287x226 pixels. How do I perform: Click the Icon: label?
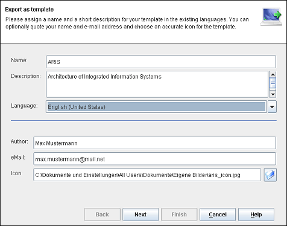(x=17, y=173)
